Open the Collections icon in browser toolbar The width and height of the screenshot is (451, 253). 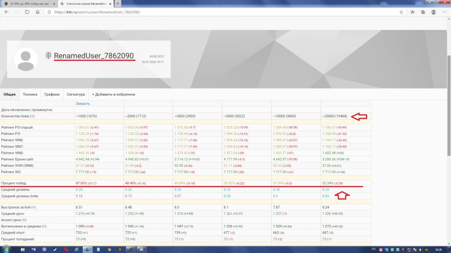[423, 12]
